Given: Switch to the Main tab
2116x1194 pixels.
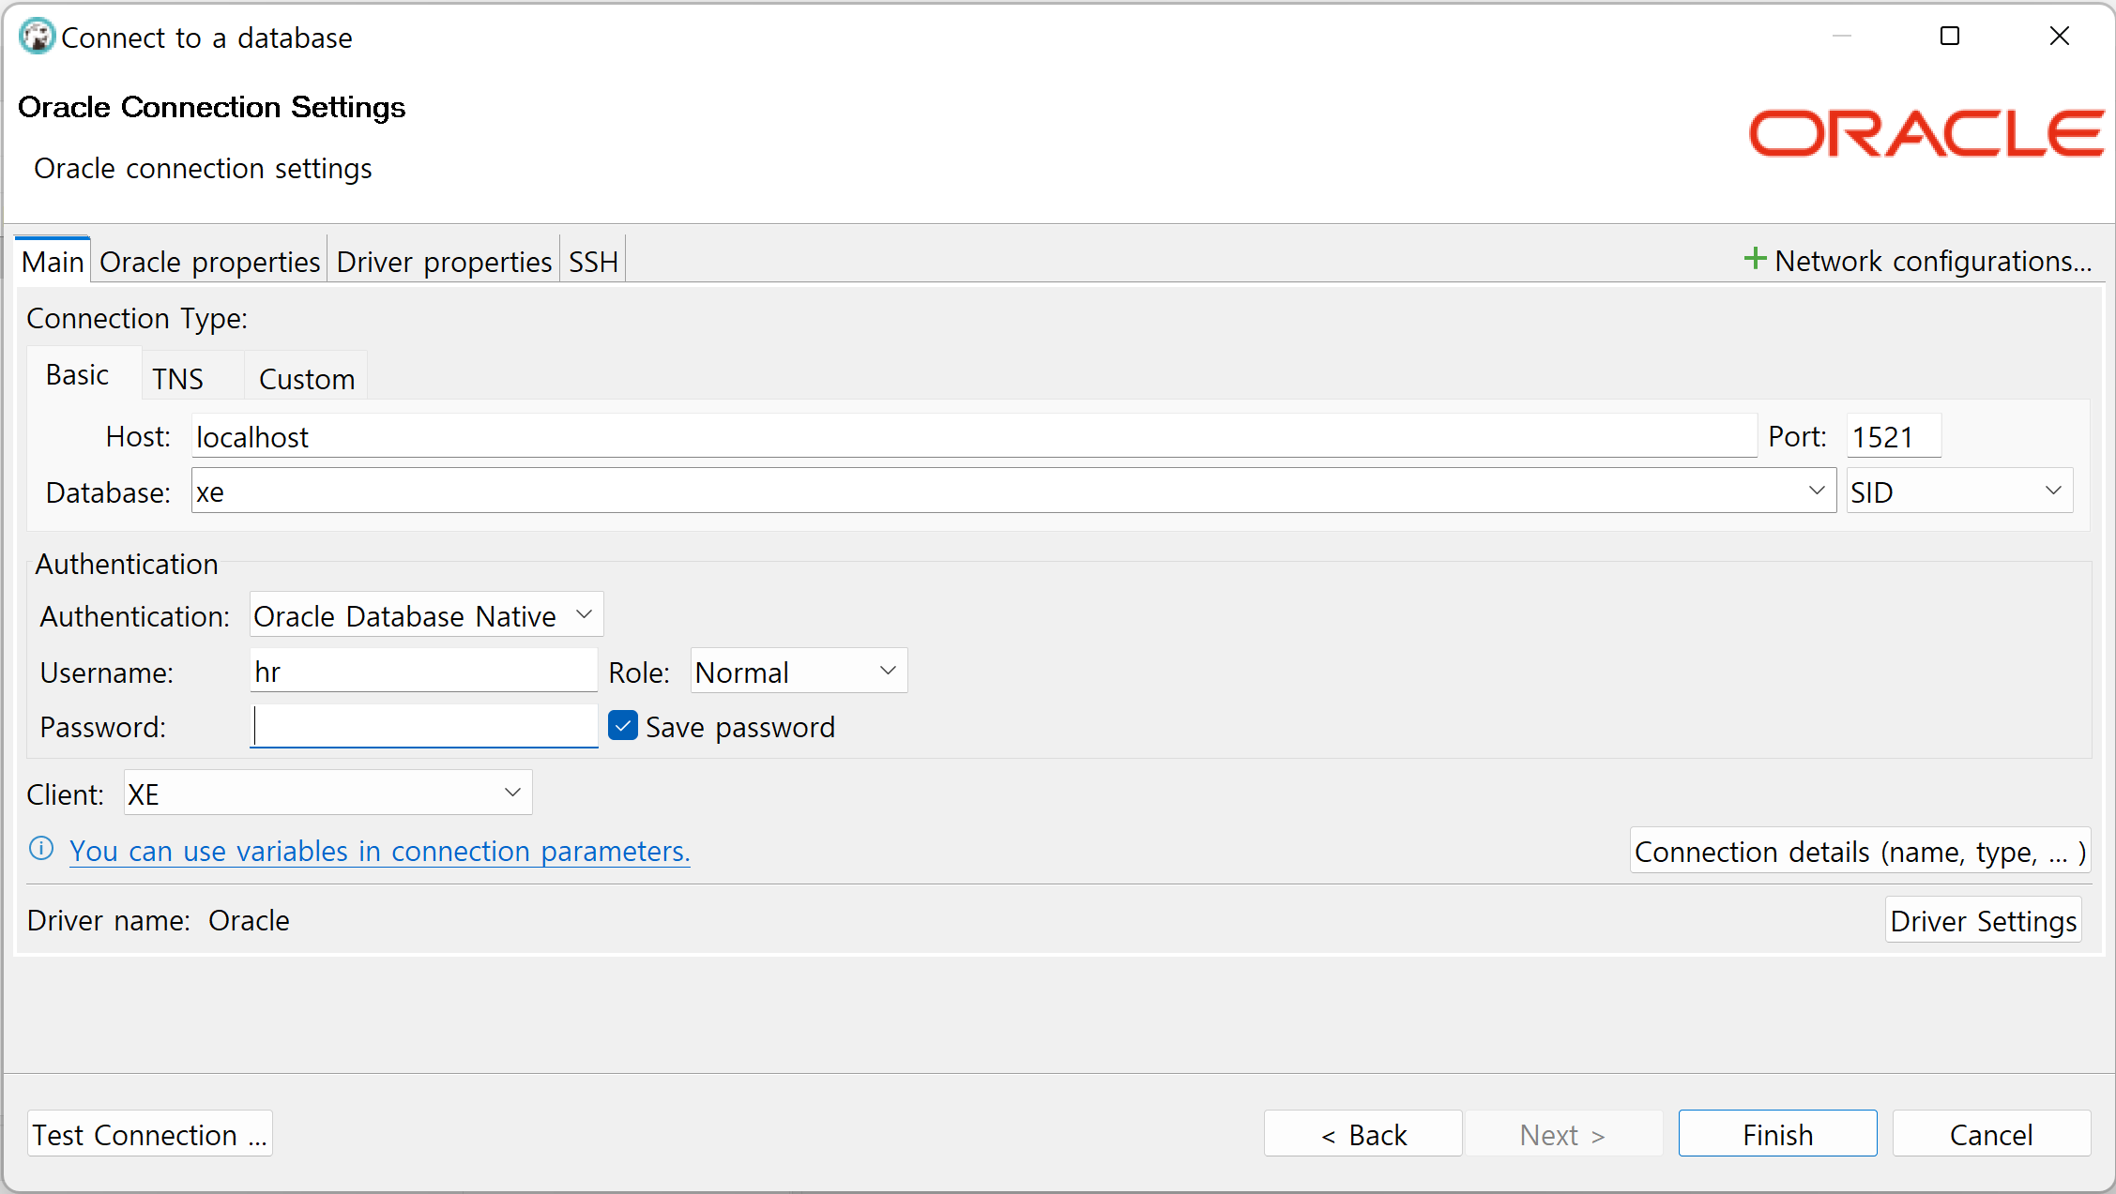Looking at the screenshot, I should pyautogui.click(x=53, y=261).
